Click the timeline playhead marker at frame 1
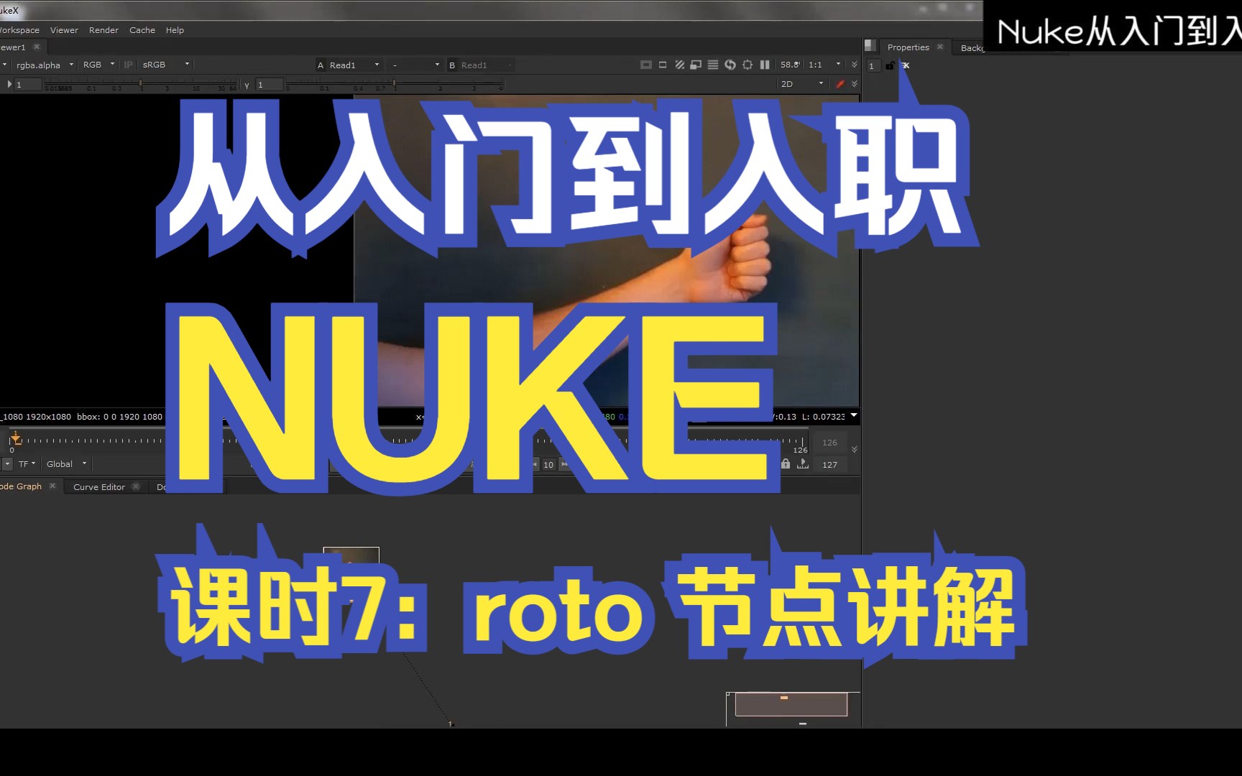The image size is (1242, 776). pos(15,438)
